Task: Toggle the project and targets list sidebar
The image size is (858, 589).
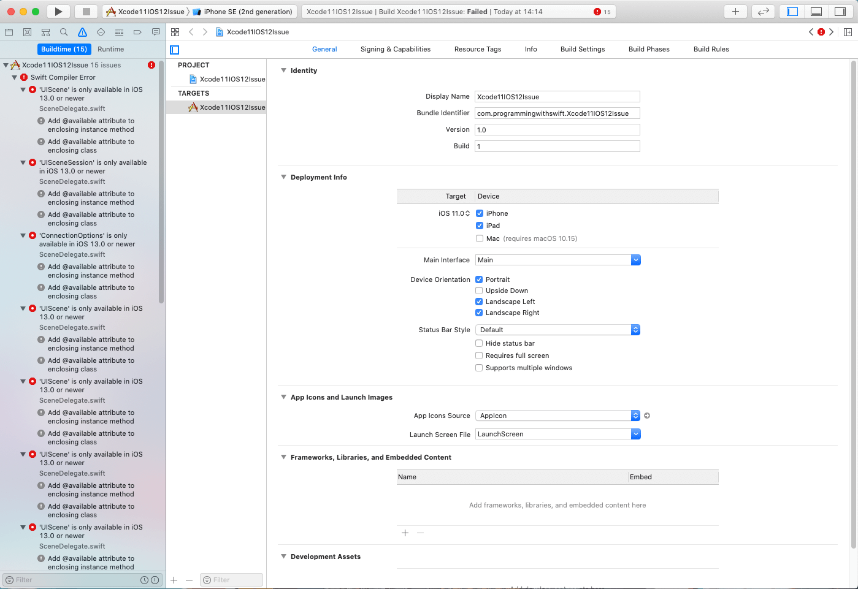Action: click(175, 50)
